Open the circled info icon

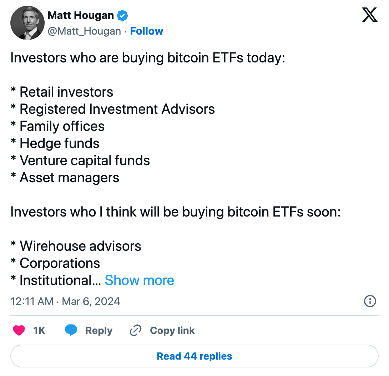tap(370, 301)
